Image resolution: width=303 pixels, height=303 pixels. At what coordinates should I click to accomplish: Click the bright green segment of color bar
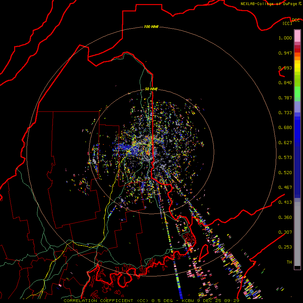297,92
